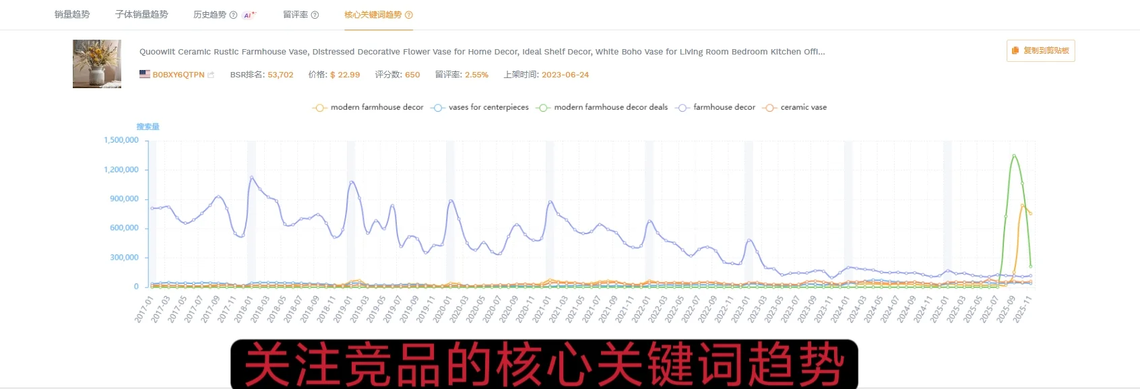Image resolution: width=1140 pixels, height=389 pixels.
Task: Click the green peak point near 2025-09
Action: point(1014,156)
